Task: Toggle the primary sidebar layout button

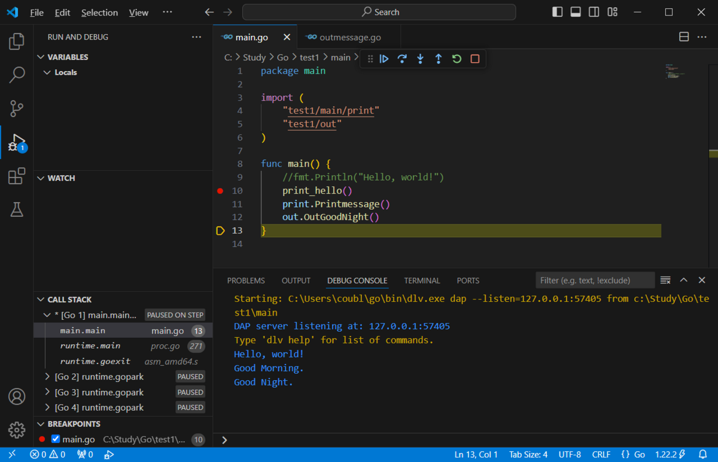Action: click(x=557, y=12)
